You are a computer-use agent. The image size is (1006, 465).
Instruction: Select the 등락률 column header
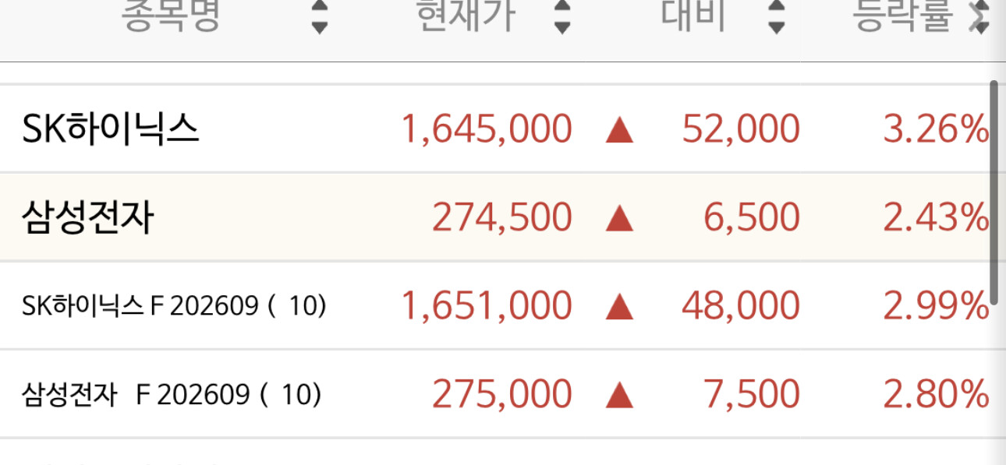pyautogui.click(x=902, y=16)
